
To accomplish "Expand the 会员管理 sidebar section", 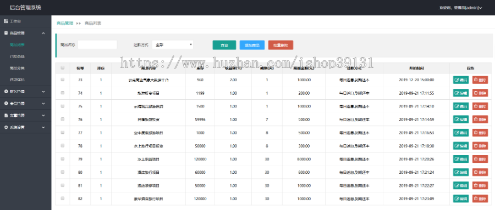I will [x=25, y=104].
